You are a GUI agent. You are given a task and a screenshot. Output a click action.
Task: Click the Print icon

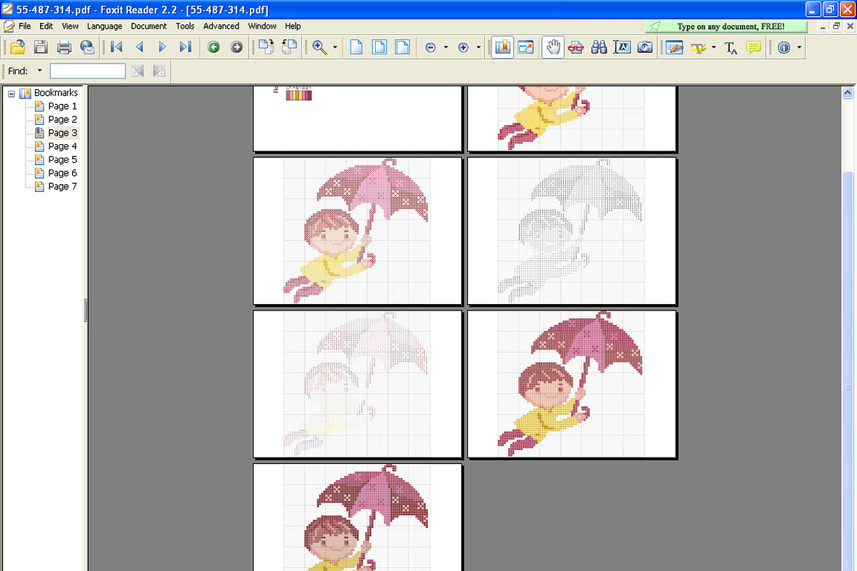pyautogui.click(x=64, y=48)
